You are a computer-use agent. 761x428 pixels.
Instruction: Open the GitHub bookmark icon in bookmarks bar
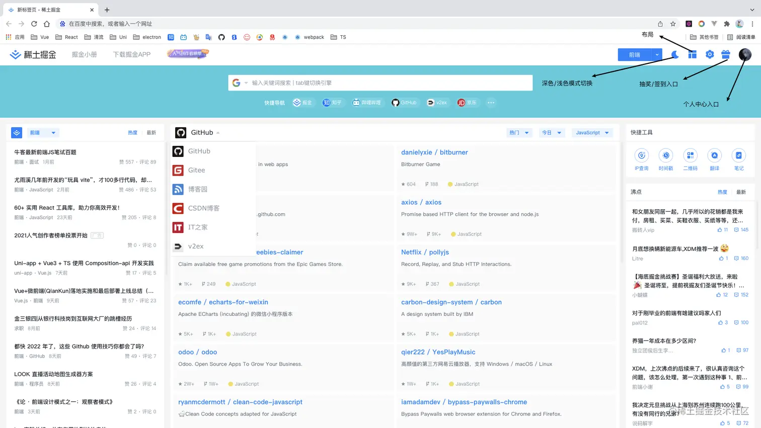click(221, 37)
